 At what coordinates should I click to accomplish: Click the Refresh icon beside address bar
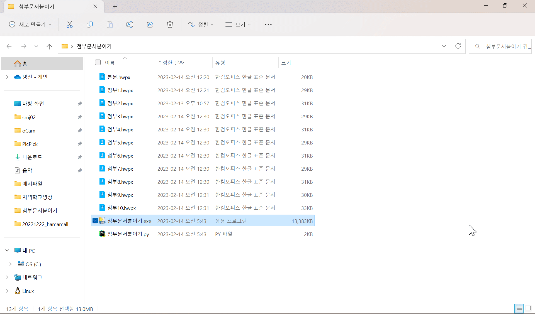(x=458, y=46)
